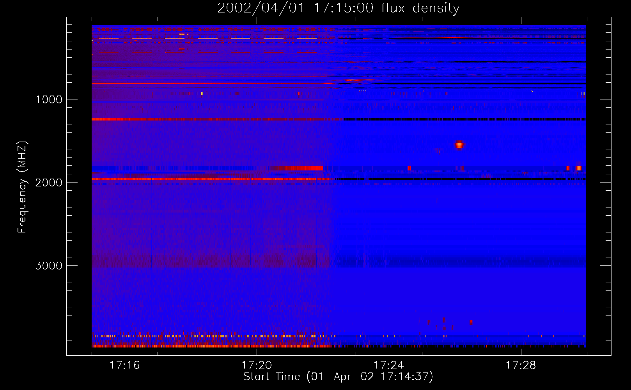Click the "Frequency (MHZ)" y-axis label
Screen dimensions: 631x390
click(22, 187)
